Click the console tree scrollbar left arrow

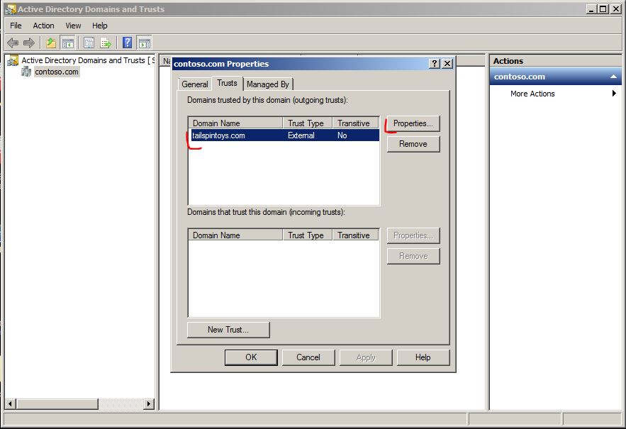(x=11, y=404)
